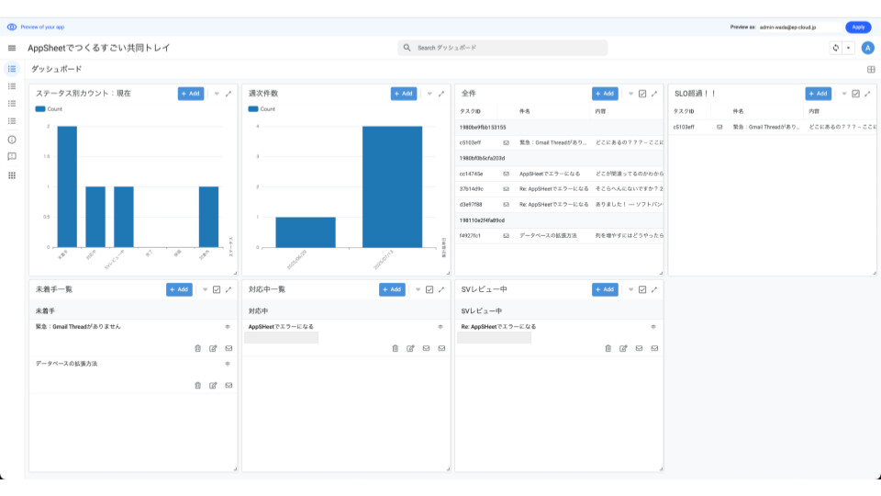Viewport: 881px width, 496px height.
Task: Expand the SVレビュー中 panel to fullscreen
Action: [x=654, y=289]
